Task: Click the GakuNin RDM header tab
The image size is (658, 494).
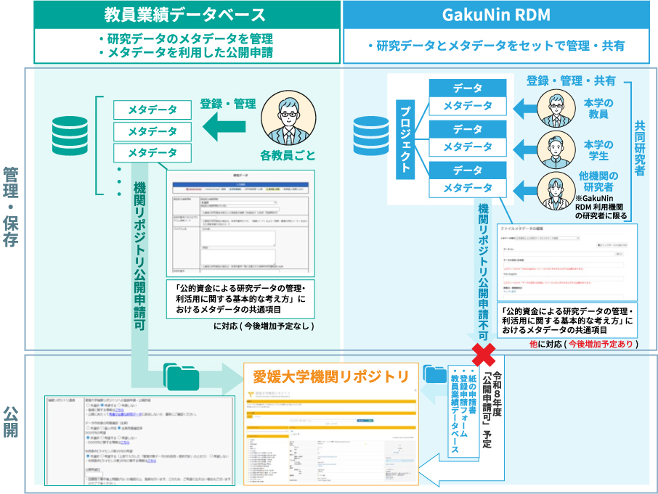Action: click(501, 14)
